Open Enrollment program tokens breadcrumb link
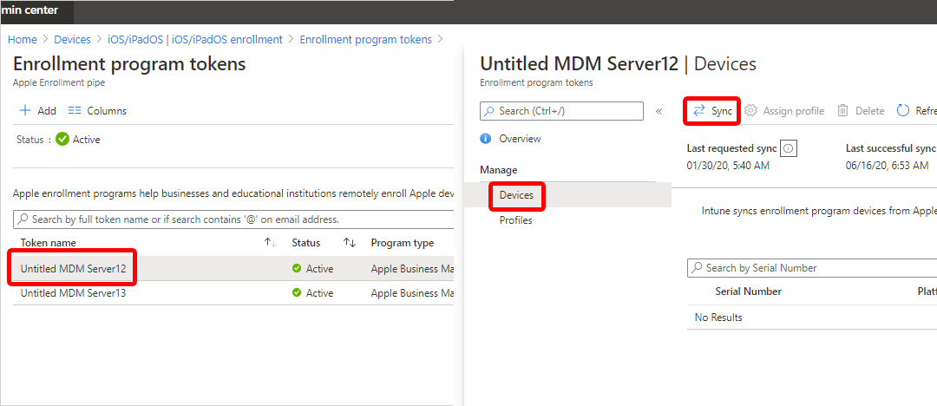Viewport: 937px width, 406px height. click(x=366, y=39)
